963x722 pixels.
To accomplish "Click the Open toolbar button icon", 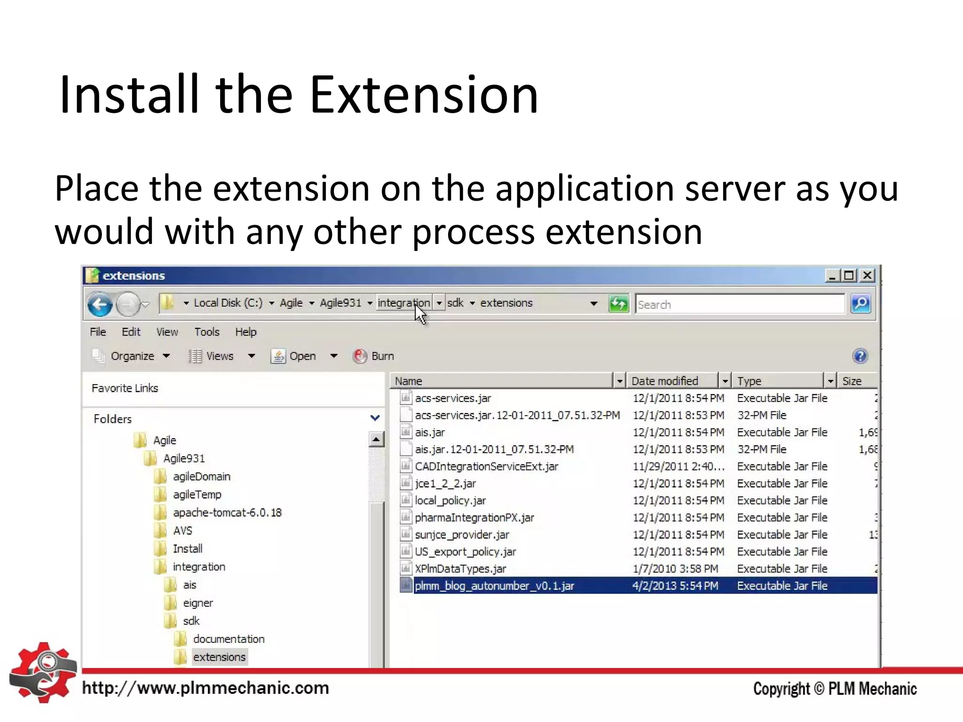I will (278, 356).
